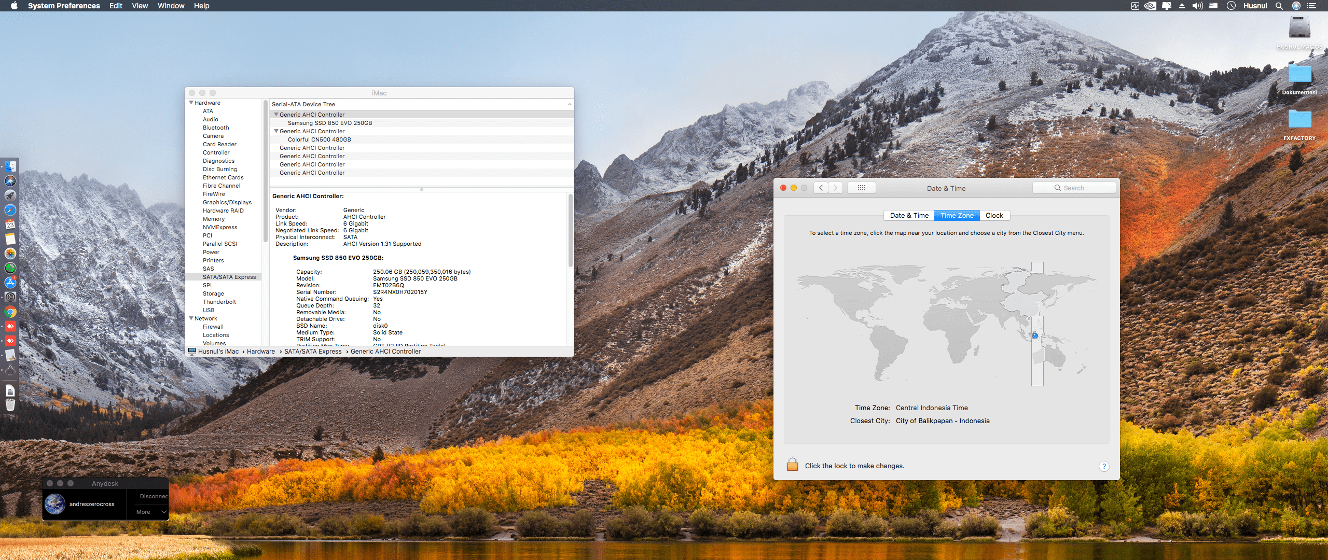This screenshot has width=1328, height=560.
Task: Collapse the Network tree section
Action: [191, 318]
